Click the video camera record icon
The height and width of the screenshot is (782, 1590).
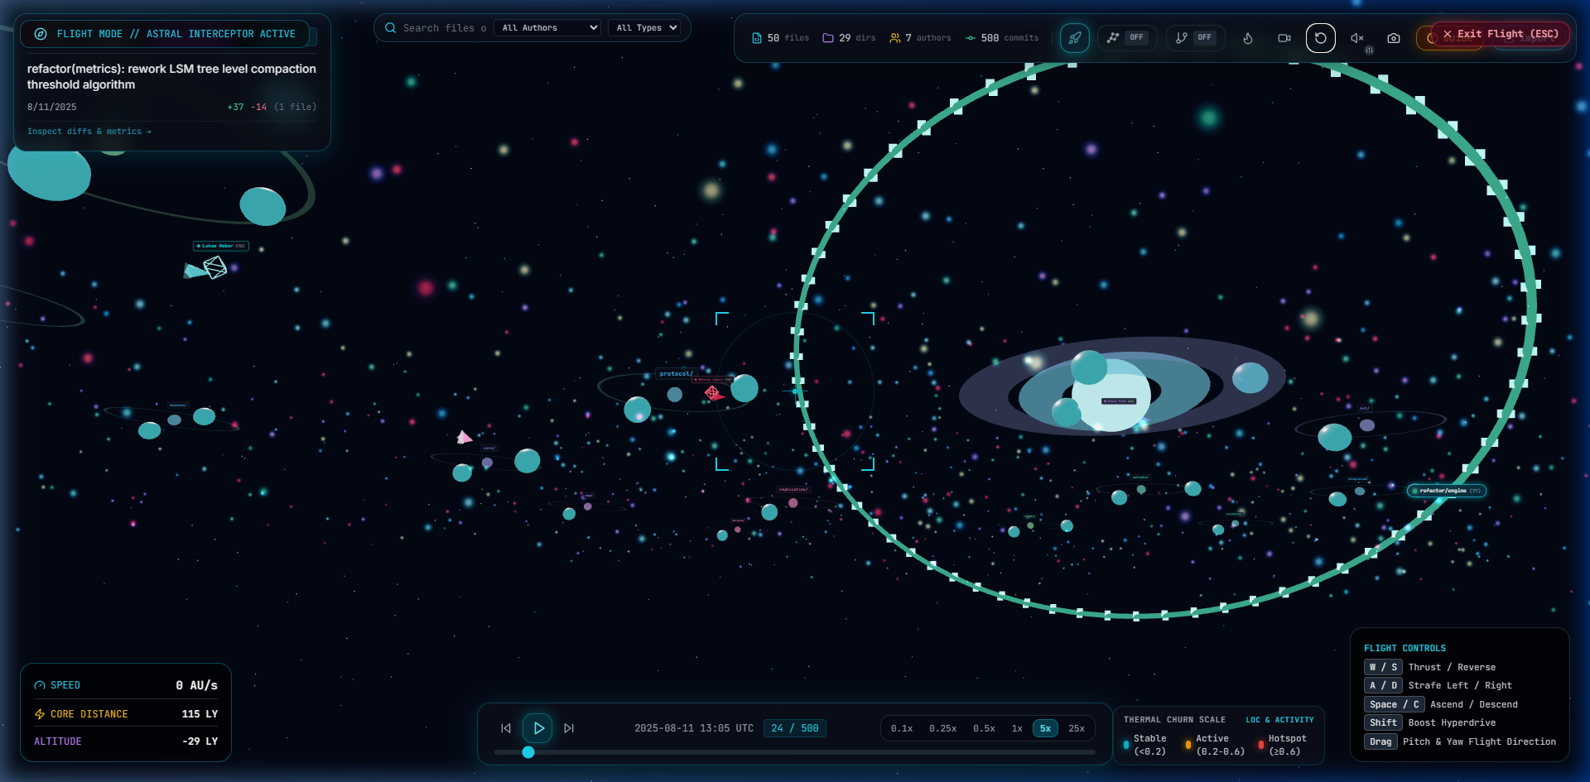1284,38
